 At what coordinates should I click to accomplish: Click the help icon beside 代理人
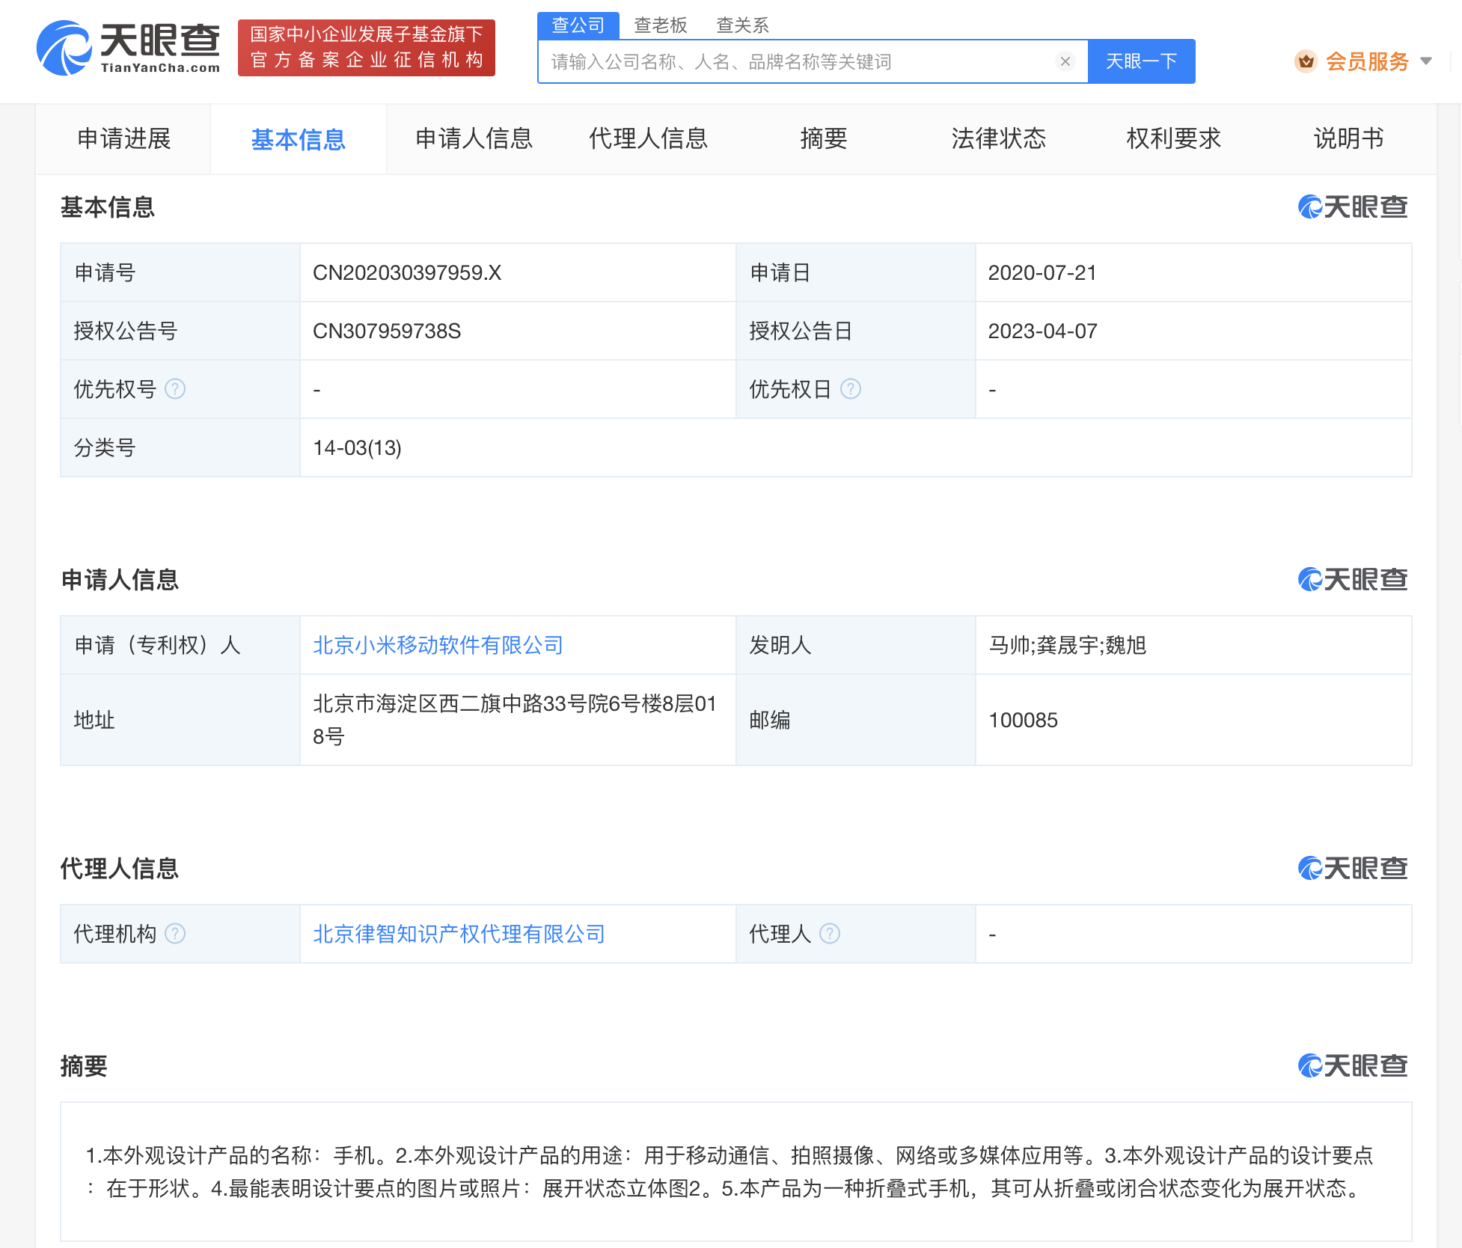(829, 933)
